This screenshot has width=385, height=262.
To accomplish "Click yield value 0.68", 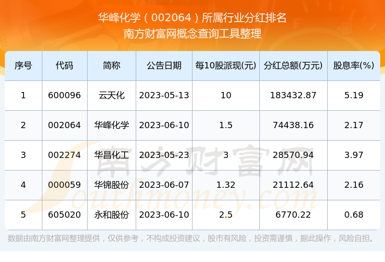I will (x=354, y=215).
